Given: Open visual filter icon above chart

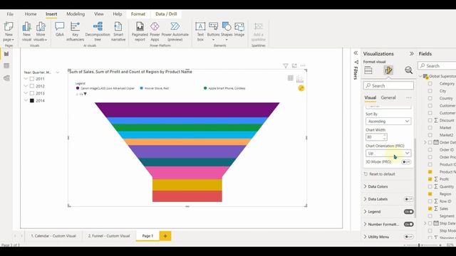Looking at the screenshot, I should coord(285,66).
